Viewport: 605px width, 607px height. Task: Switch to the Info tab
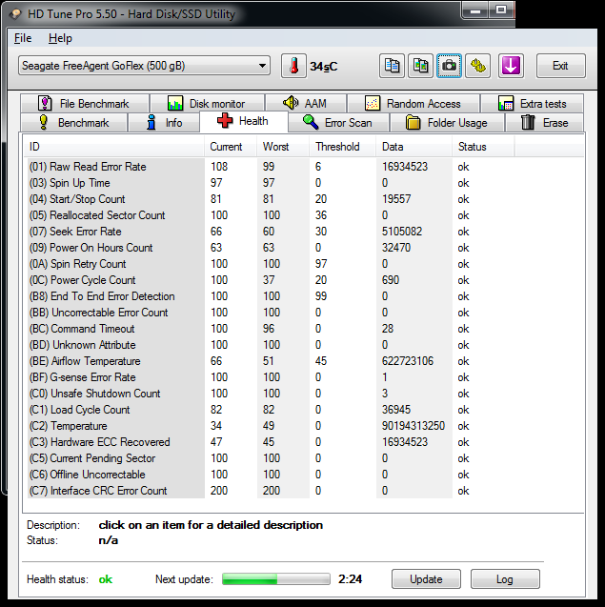[164, 123]
